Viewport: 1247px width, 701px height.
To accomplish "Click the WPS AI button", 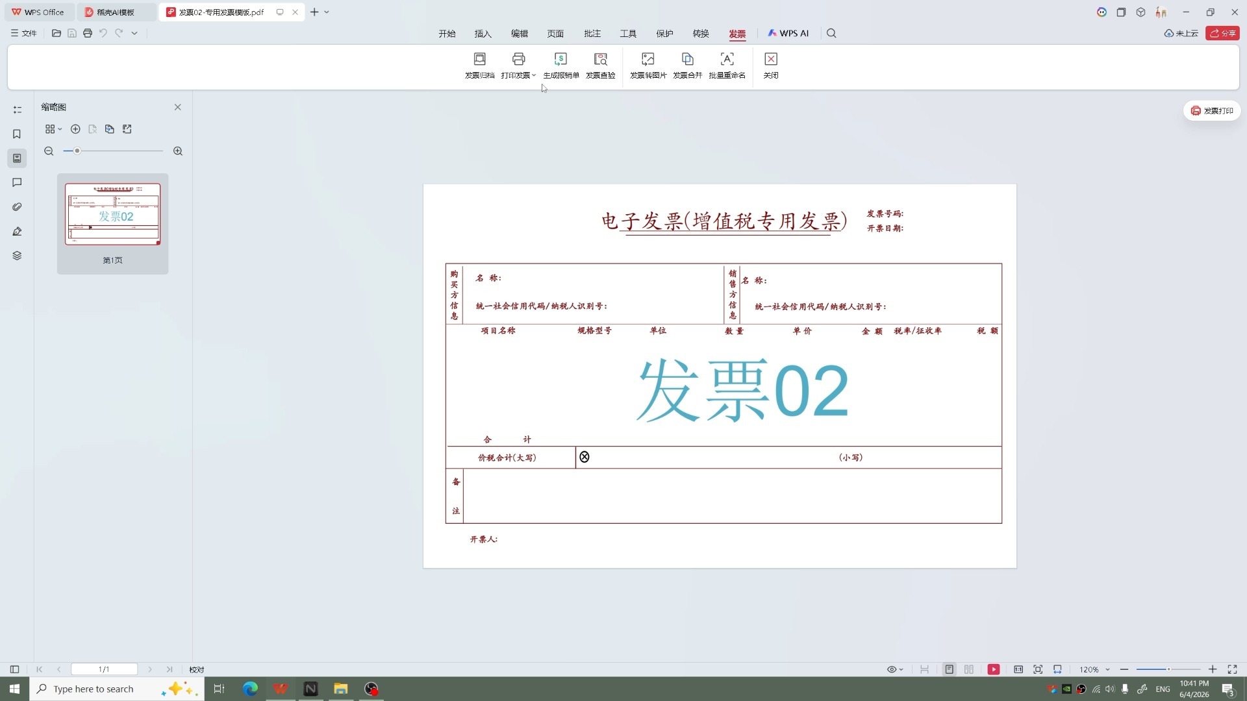I will pyautogui.click(x=788, y=33).
